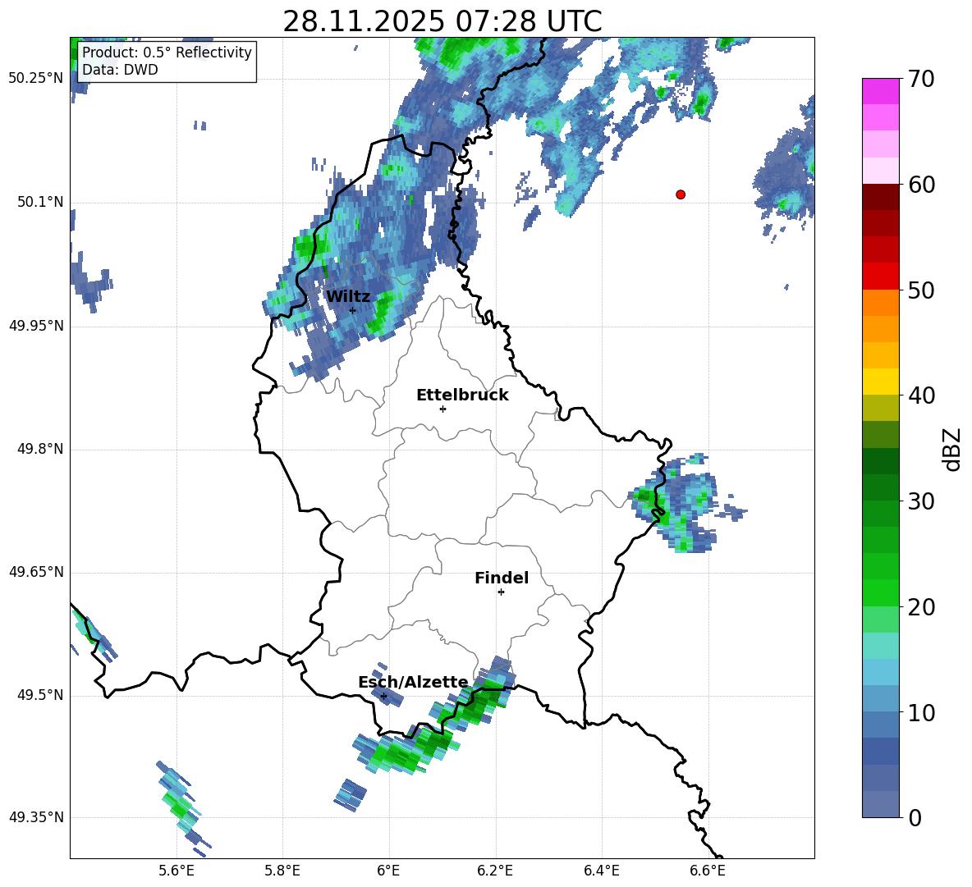Click the Ettelbruck city label
This screenshot has height=887, width=972.
[x=462, y=395]
